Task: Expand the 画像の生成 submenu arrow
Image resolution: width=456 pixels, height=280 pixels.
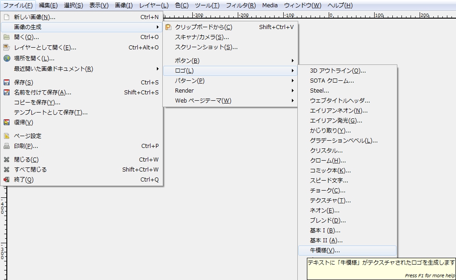Action: 157,27
